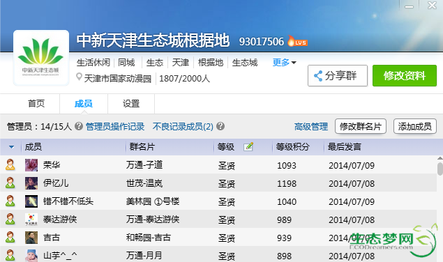The width and height of the screenshot is (443, 262).
Task: Click help icon next to 不良记录成员
Action: [x=220, y=126]
